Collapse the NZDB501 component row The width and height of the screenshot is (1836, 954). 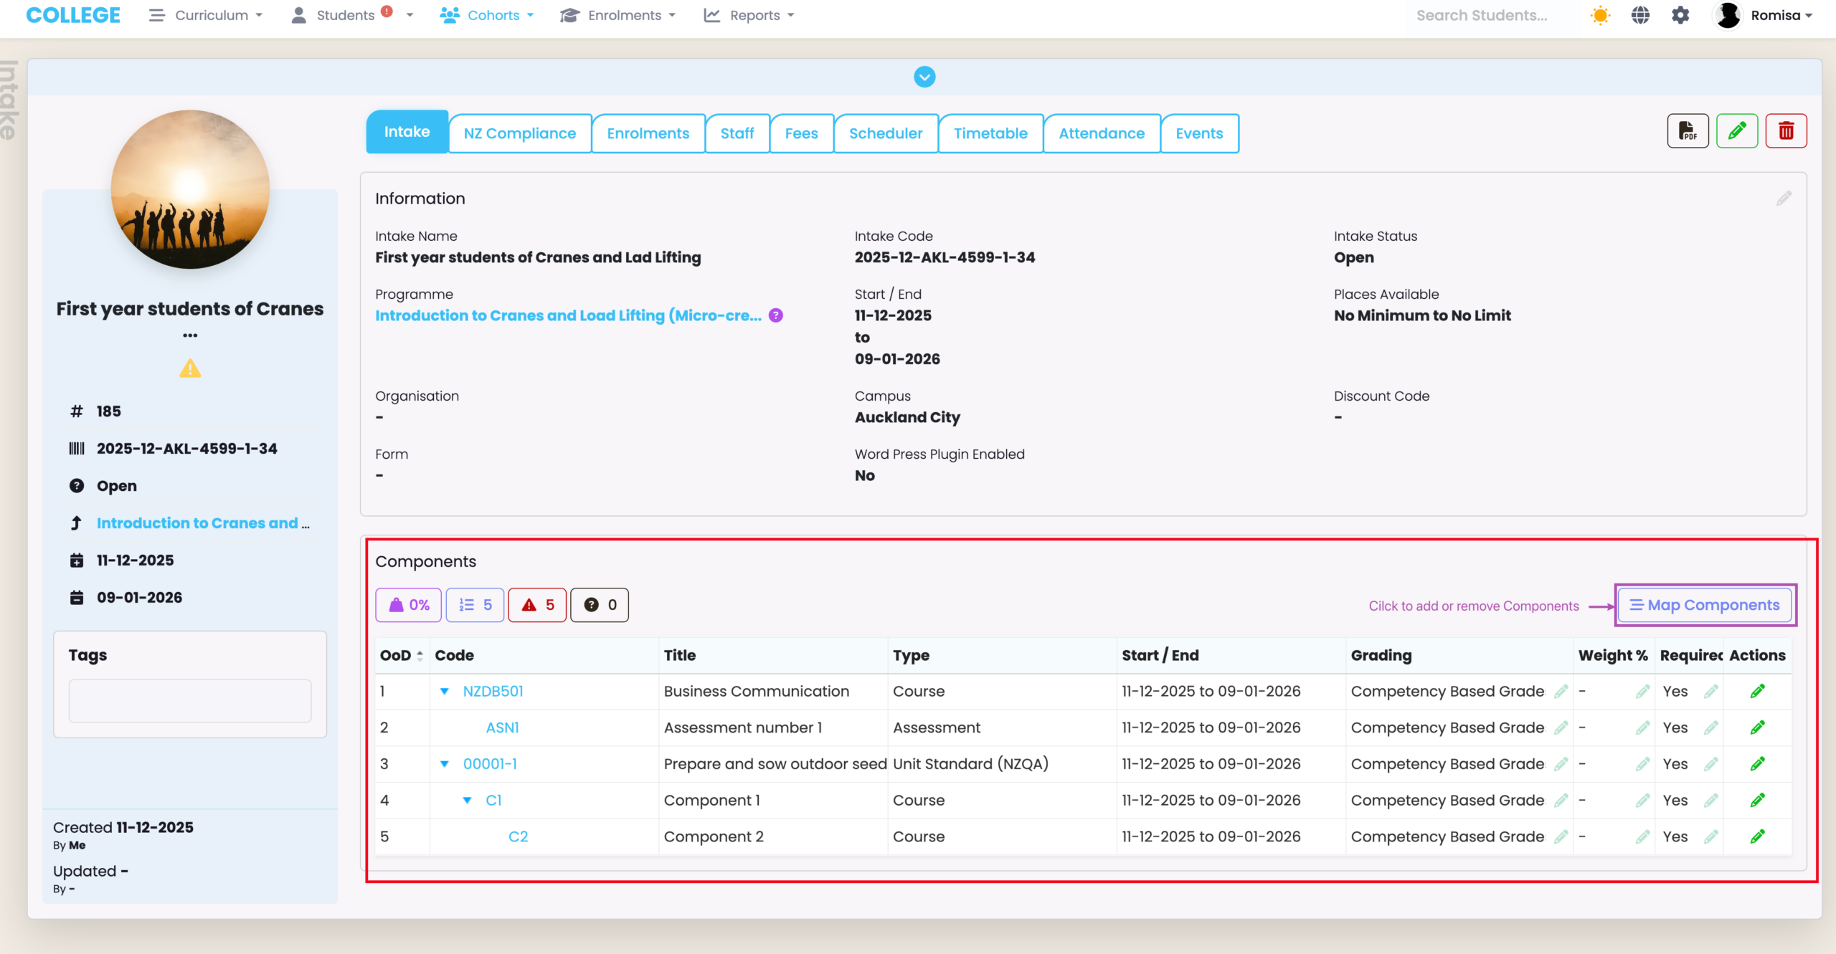point(445,691)
